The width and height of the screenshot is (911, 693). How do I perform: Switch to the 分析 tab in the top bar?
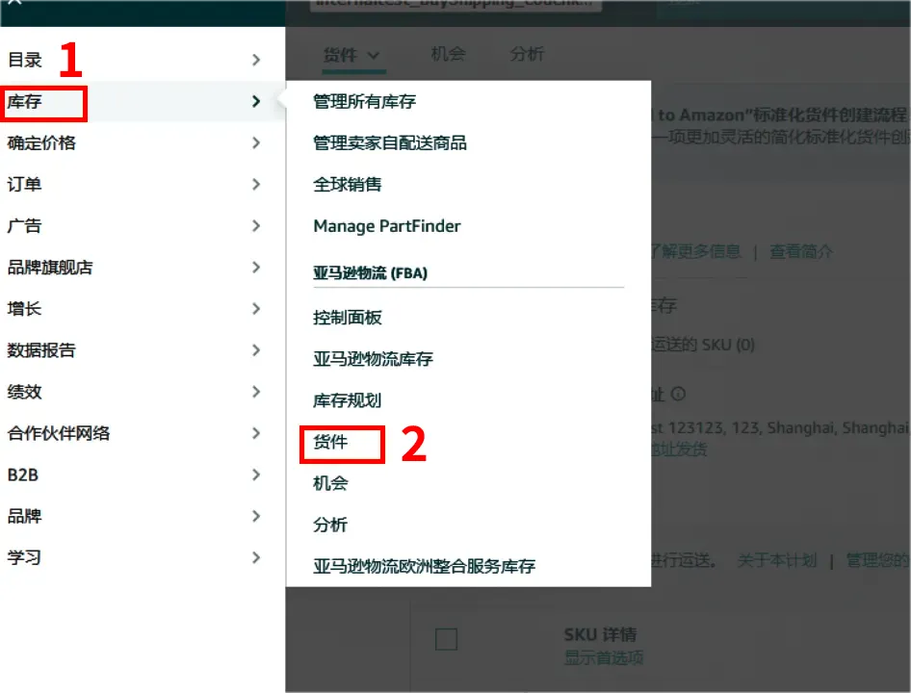527,55
